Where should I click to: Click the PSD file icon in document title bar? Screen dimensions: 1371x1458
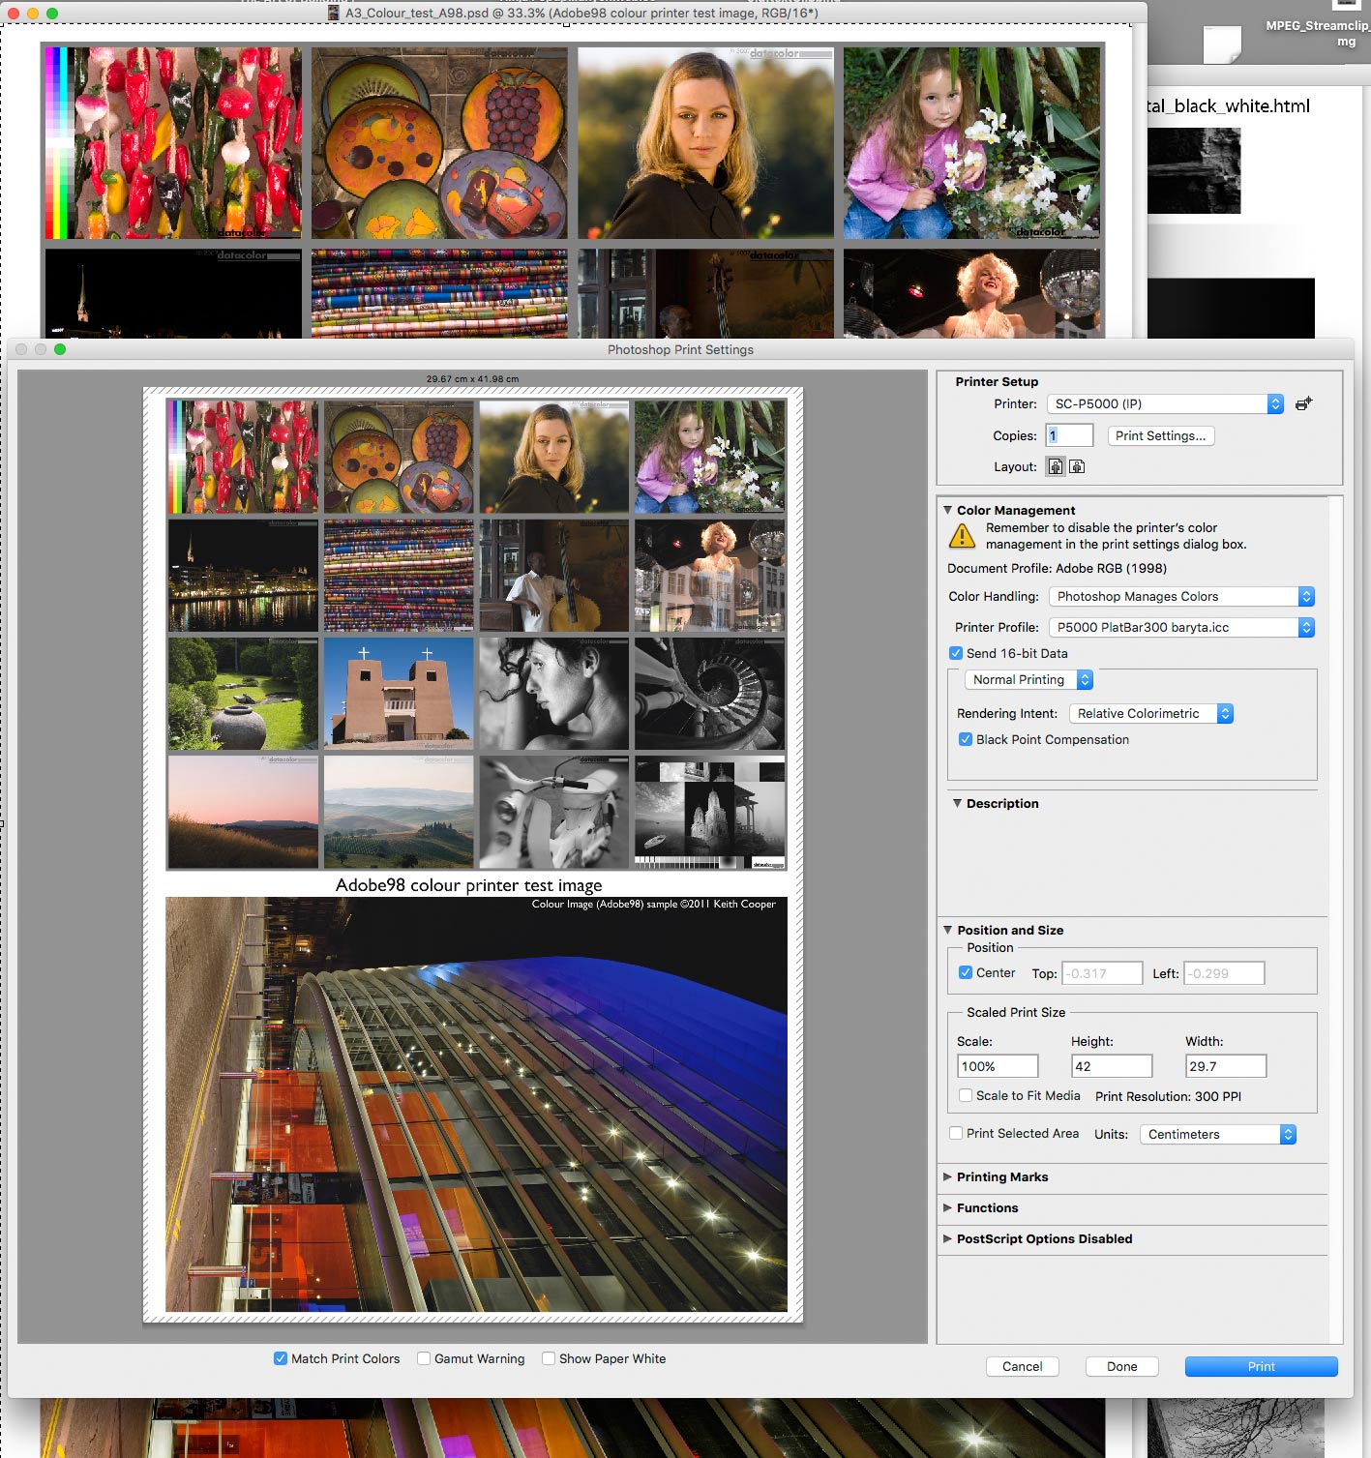click(x=334, y=14)
